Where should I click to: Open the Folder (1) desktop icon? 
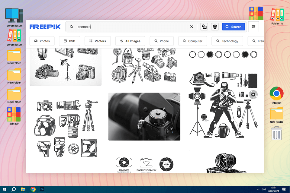click(x=277, y=17)
